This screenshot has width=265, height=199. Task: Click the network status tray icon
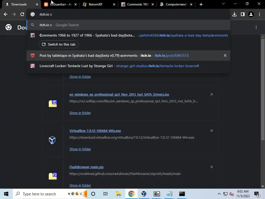coord(225,194)
